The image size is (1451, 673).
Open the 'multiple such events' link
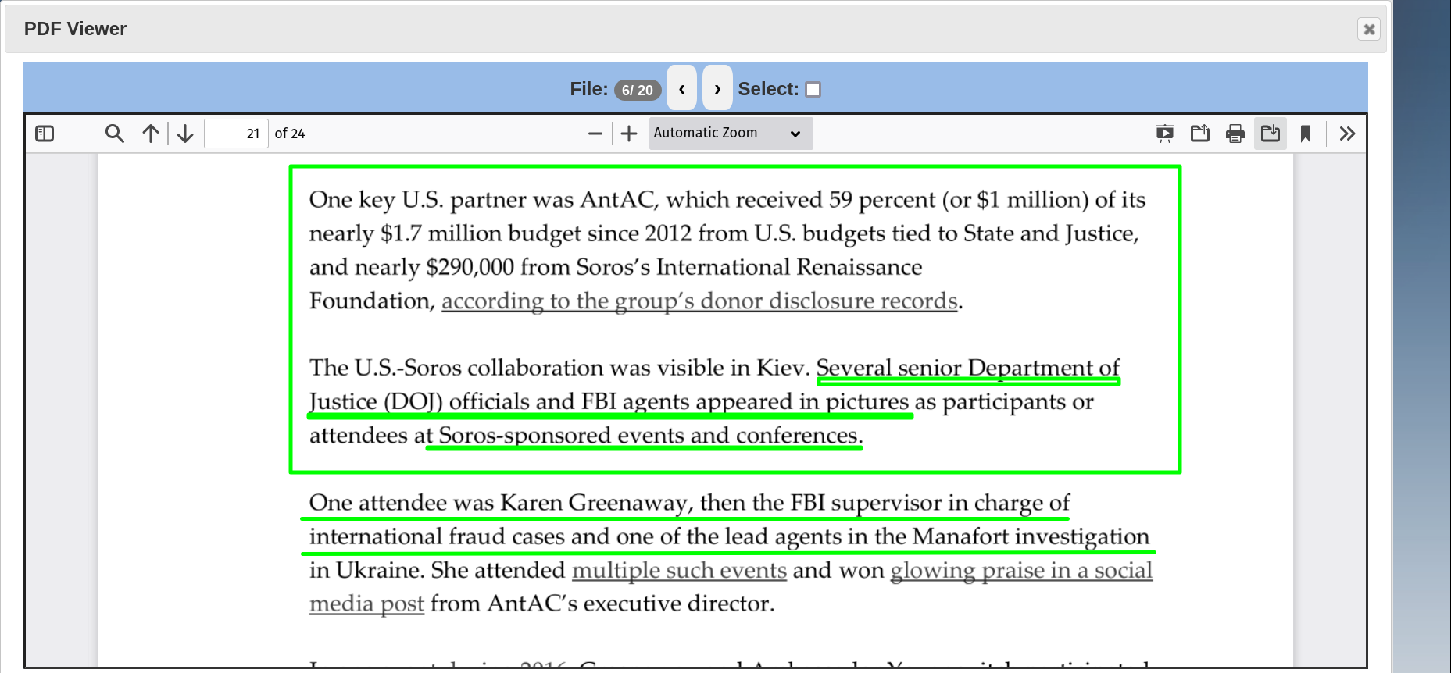pos(679,570)
